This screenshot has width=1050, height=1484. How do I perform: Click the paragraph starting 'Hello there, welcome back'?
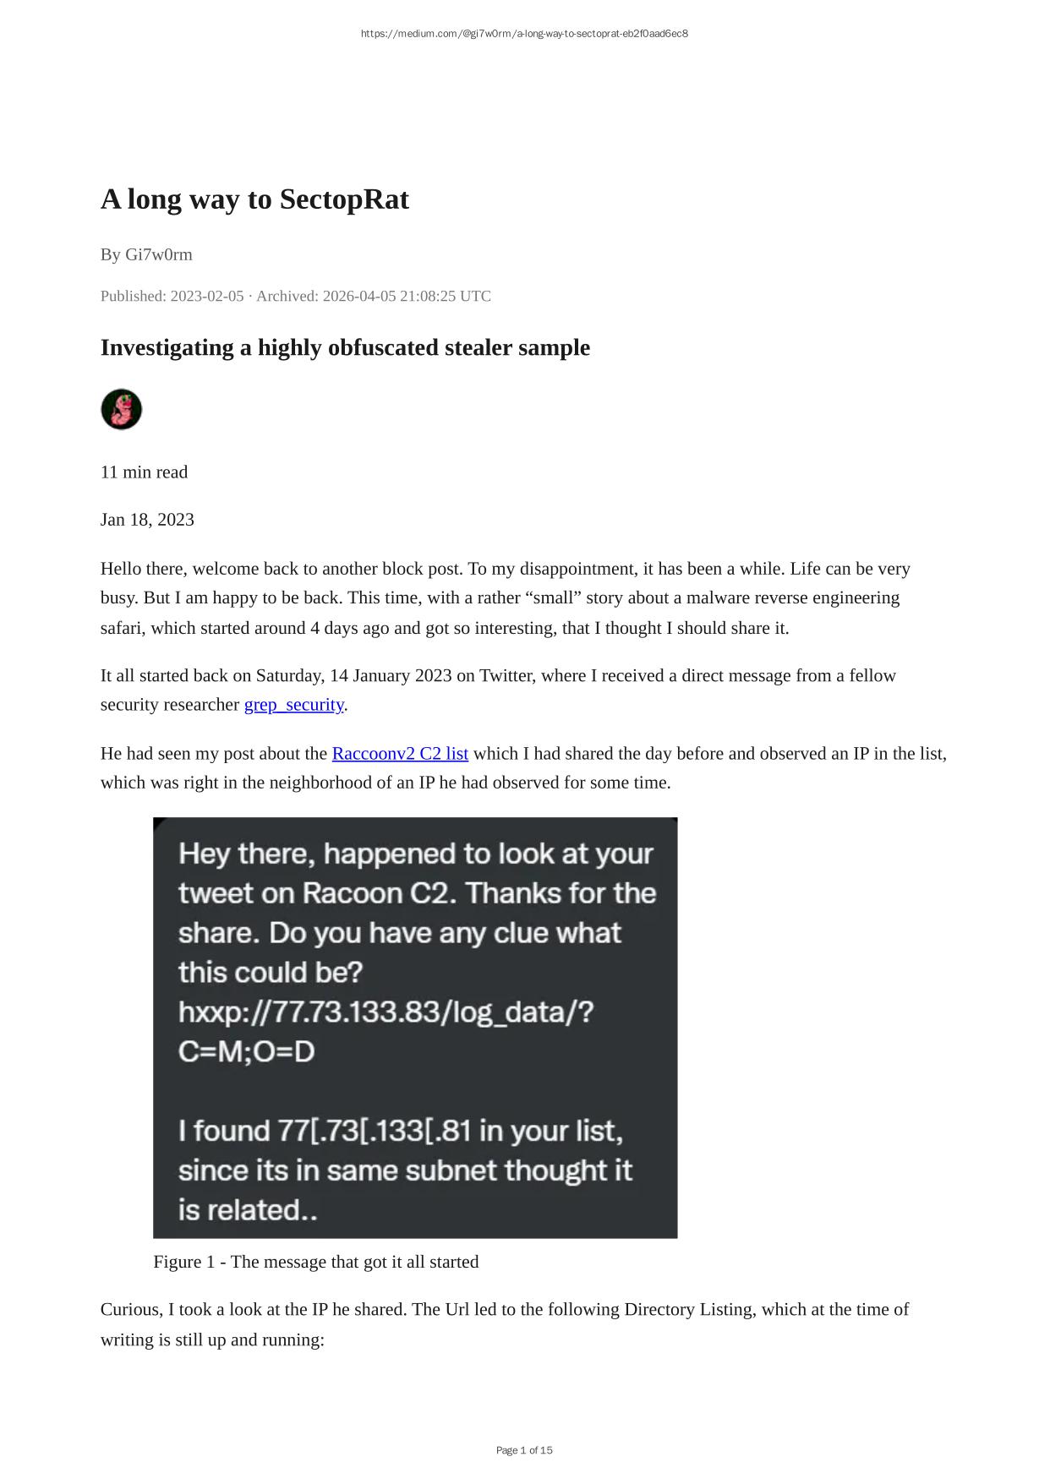(x=505, y=598)
